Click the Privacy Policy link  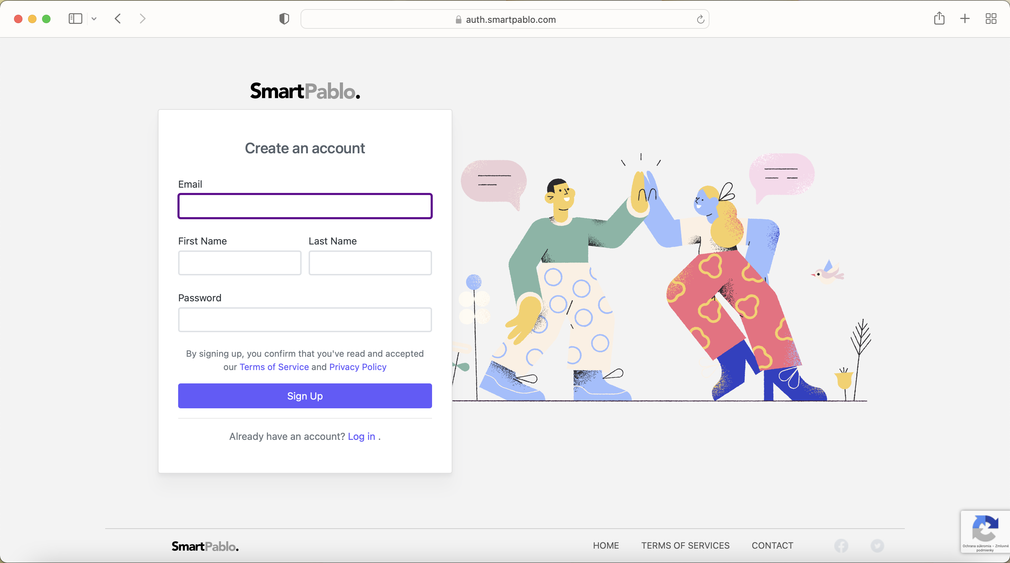pos(358,367)
